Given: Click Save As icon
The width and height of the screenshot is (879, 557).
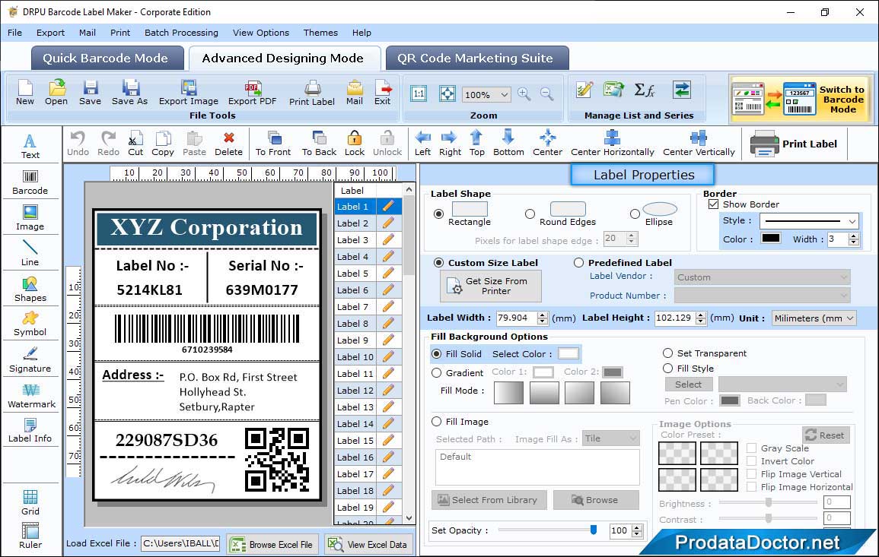Looking at the screenshot, I should click(129, 93).
